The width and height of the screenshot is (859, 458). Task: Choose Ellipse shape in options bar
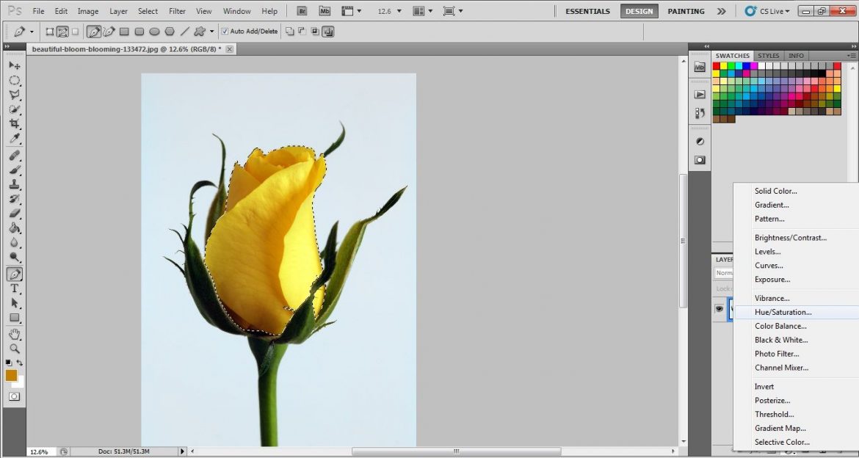tap(154, 32)
